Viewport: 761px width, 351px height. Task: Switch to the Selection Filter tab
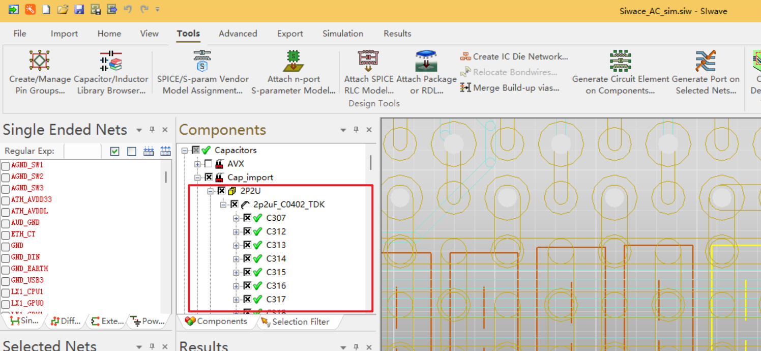295,321
